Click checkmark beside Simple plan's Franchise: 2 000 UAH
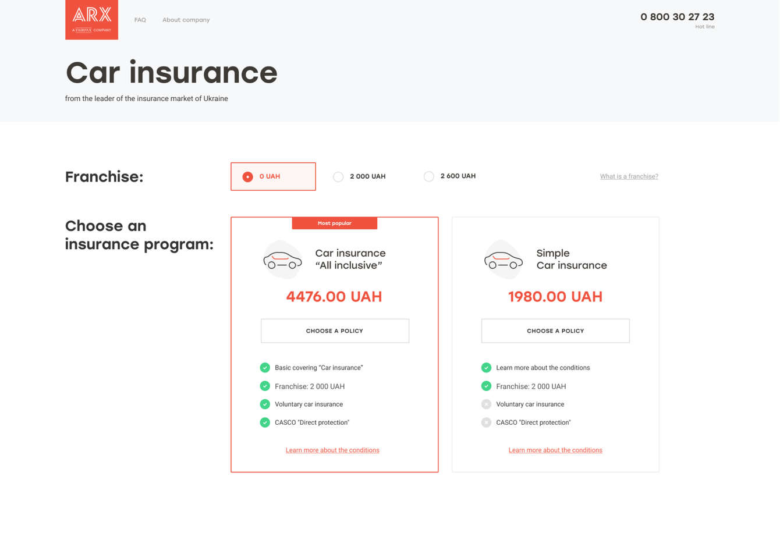 tap(486, 386)
